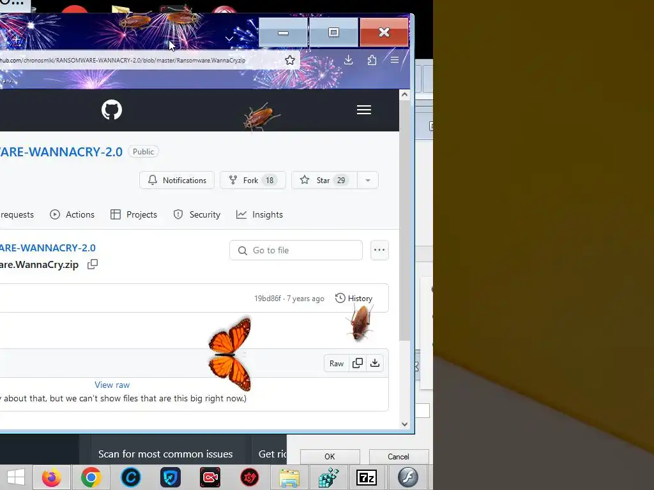Launch Google Chrome from the taskbar
This screenshot has height=490, width=654.
coord(91,477)
